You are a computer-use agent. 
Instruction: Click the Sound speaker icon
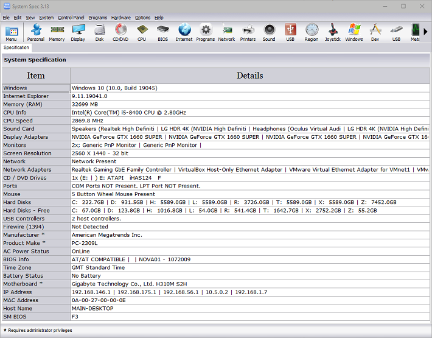pos(269,32)
